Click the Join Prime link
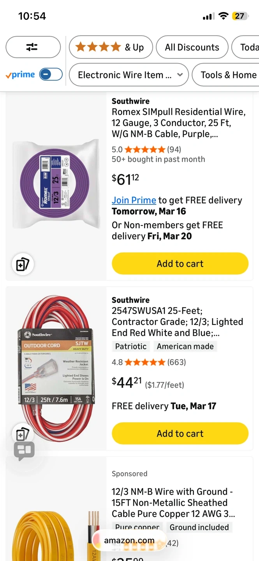 134,200
